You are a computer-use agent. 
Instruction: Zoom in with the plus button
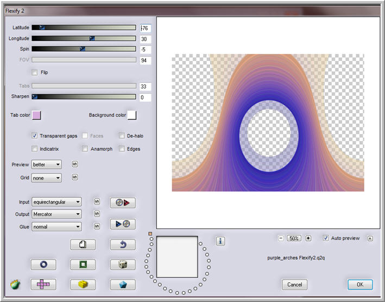tap(308, 238)
